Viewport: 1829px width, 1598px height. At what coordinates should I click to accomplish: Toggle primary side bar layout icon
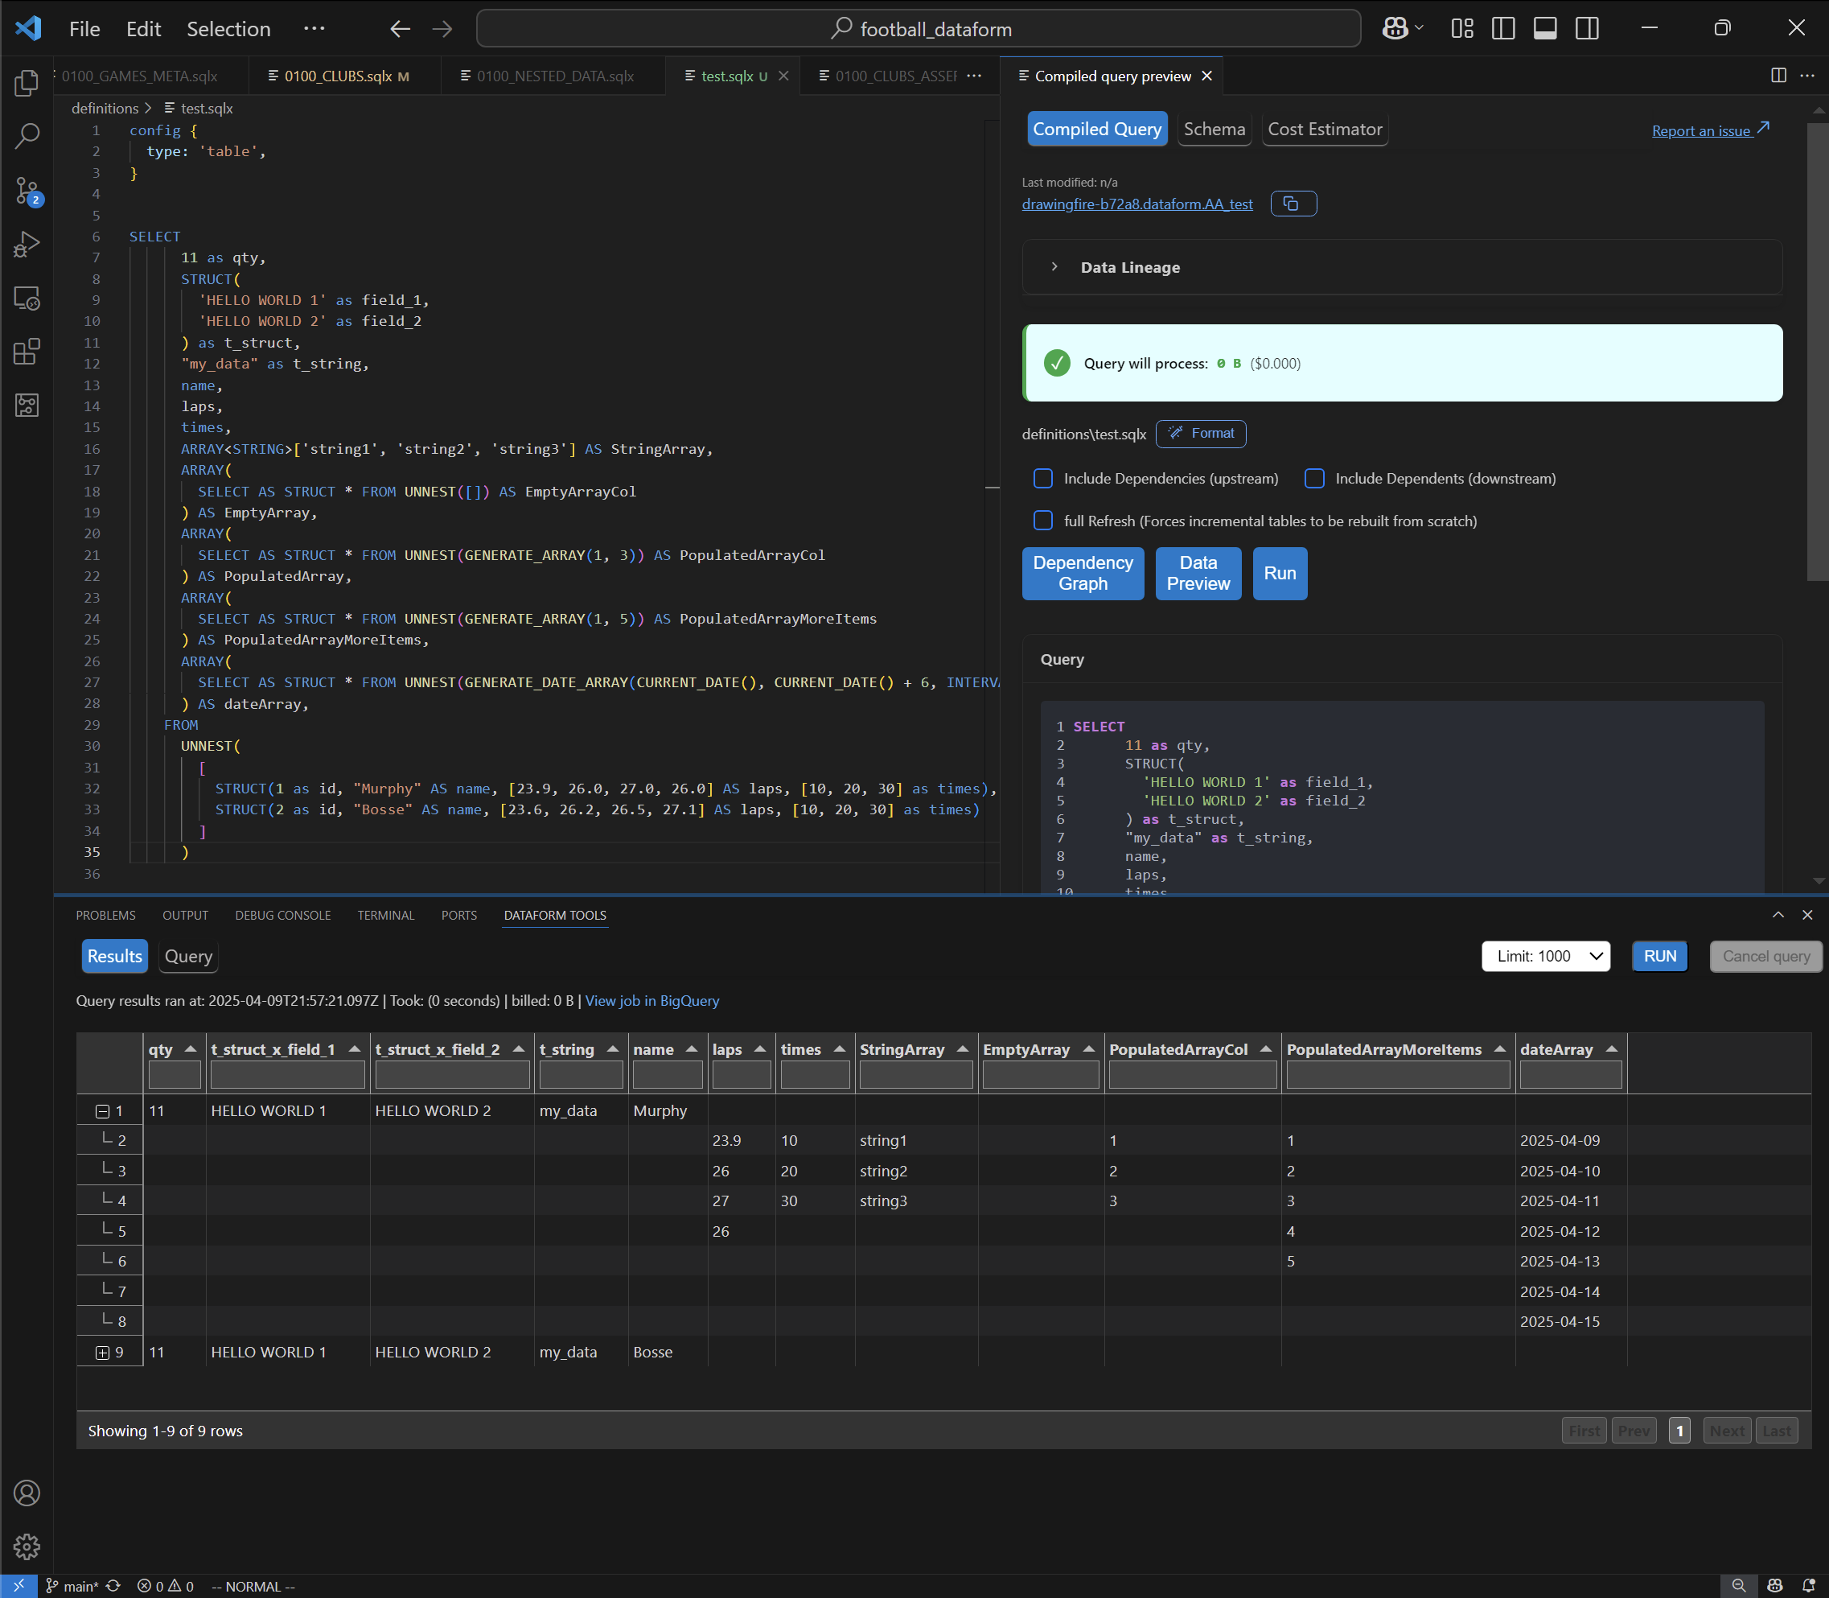[1504, 28]
